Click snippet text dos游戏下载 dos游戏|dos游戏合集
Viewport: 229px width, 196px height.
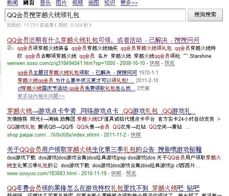click(47, 158)
